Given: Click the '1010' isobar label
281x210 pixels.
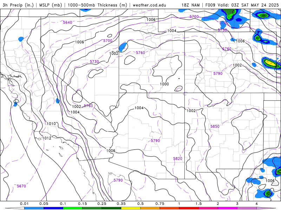Looking at the screenshot, I should tap(51, 124).
